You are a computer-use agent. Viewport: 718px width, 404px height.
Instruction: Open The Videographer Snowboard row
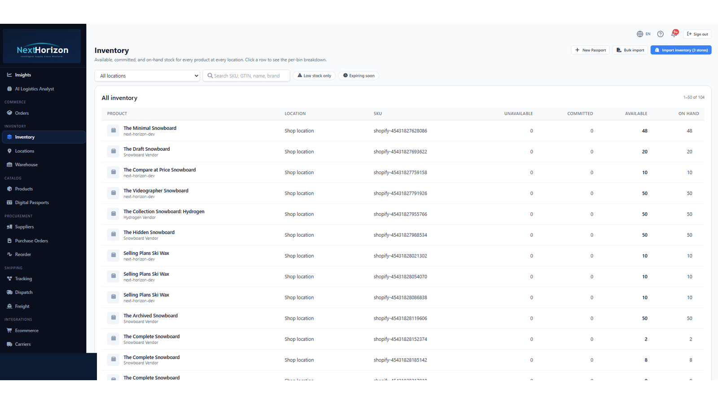pos(403,193)
